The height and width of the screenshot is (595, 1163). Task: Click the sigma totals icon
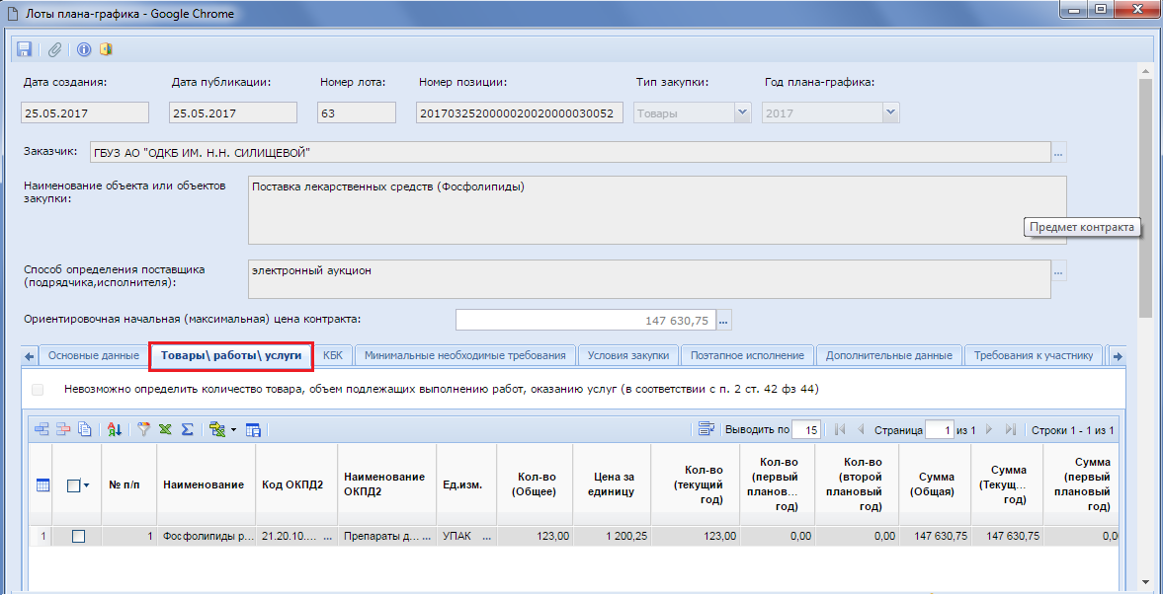(x=186, y=429)
